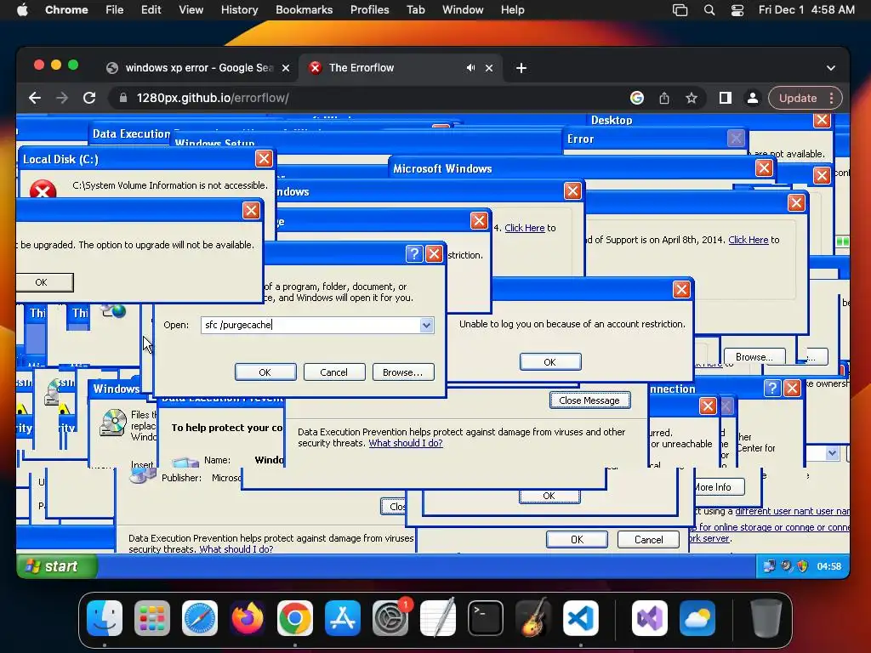Switch to windows xp error Google Search tab
871x653 pixels.
[x=197, y=68]
